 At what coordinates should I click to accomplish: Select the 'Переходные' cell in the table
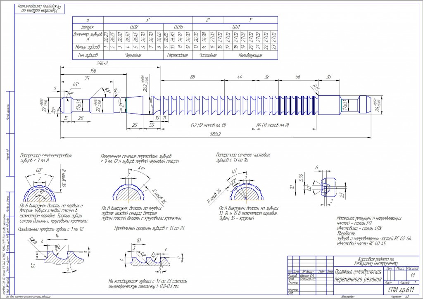click(x=178, y=55)
